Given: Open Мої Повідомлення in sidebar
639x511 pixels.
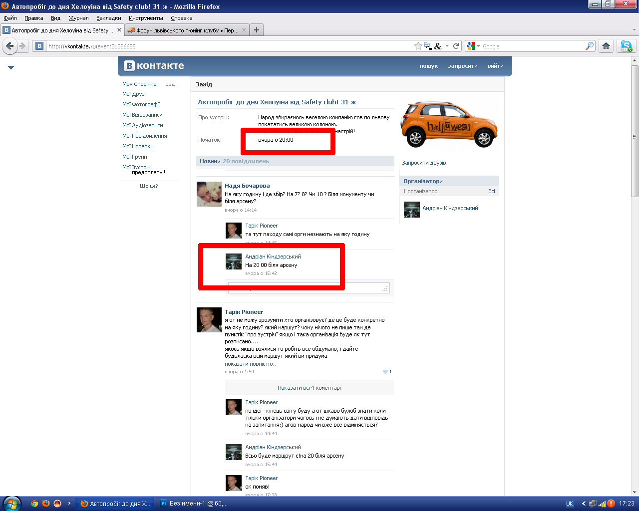Looking at the screenshot, I should pyautogui.click(x=144, y=136).
